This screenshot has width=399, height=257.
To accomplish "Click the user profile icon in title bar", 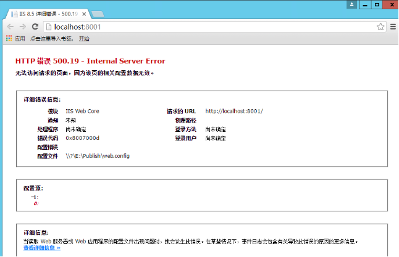I will pos(351,4).
